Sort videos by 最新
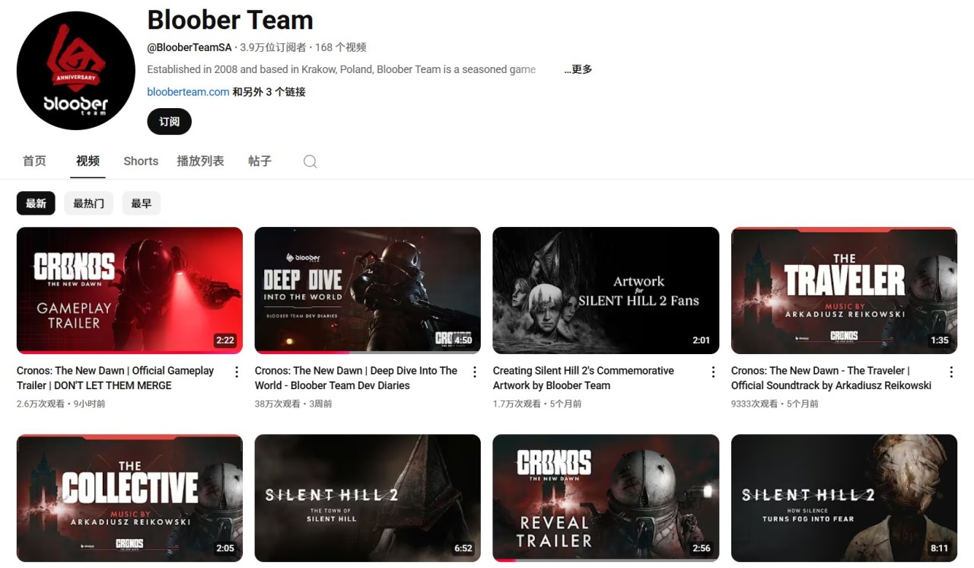This screenshot has height=568, width=974. (x=36, y=203)
